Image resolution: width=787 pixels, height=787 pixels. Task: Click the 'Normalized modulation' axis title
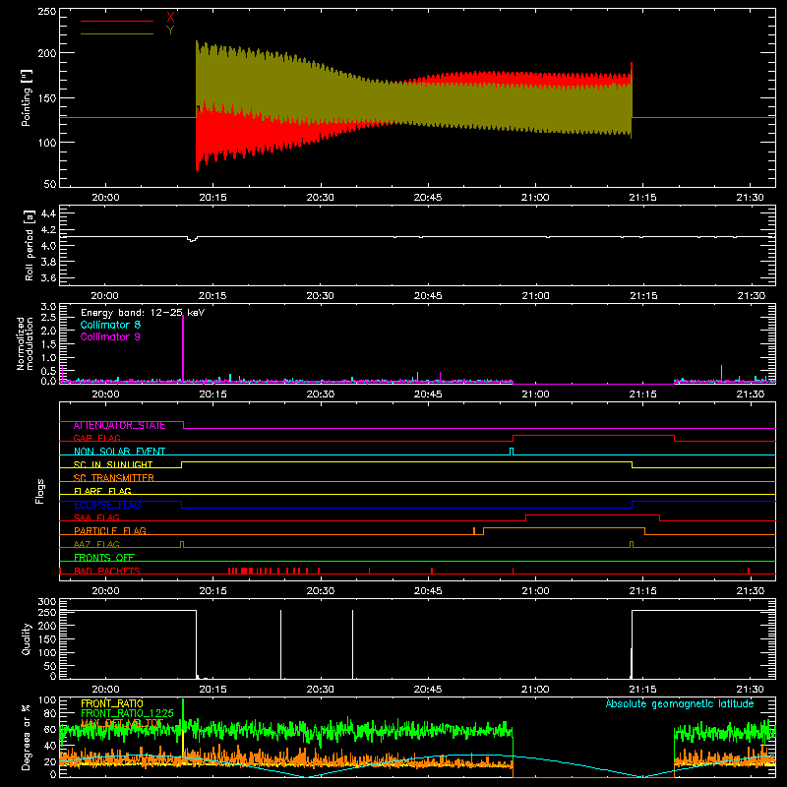click(25, 343)
